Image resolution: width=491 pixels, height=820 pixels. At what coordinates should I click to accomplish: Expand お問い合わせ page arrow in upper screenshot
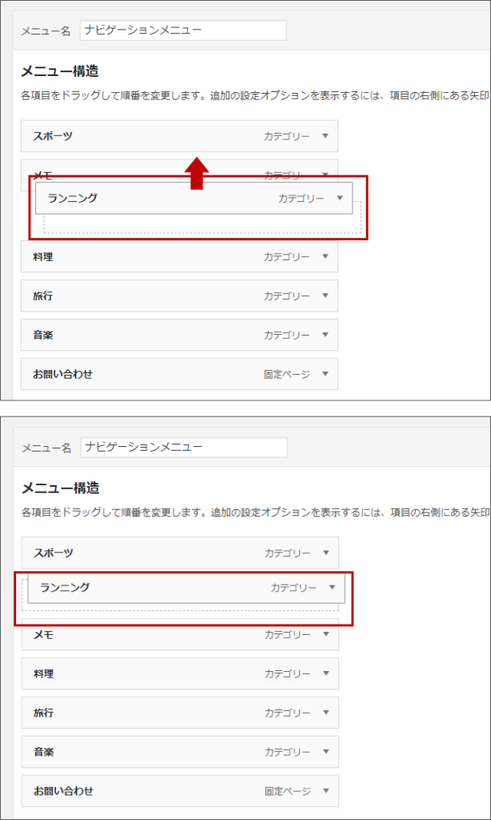tap(325, 374)
